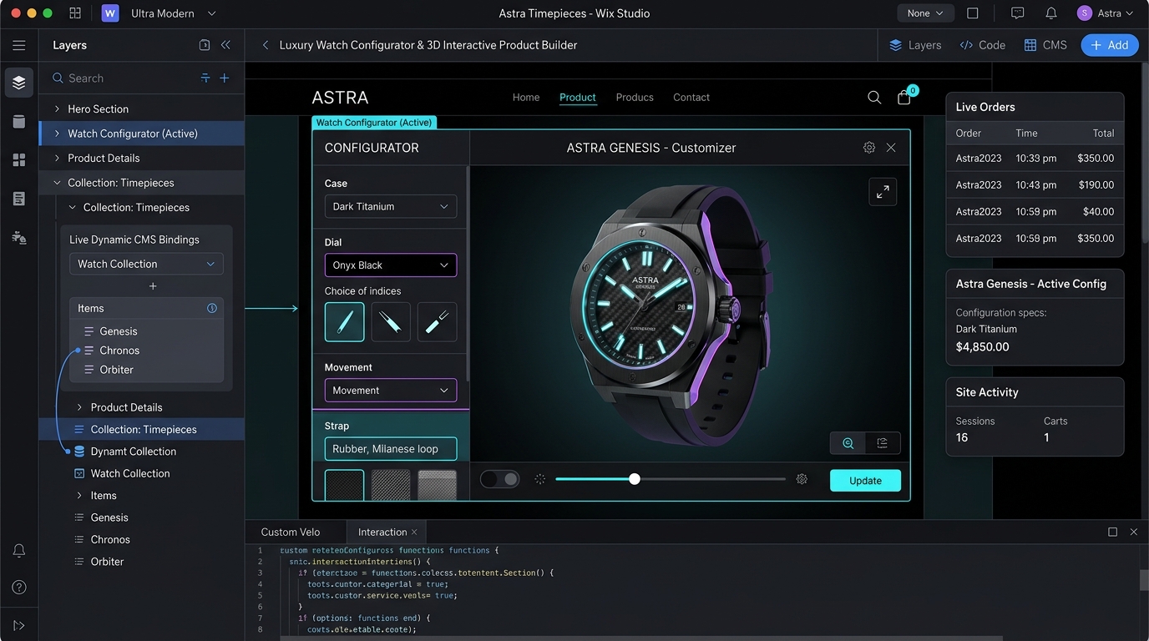Open the hamburger menu in the left sidebar
Viewport: 1149px width, 641px height.
tap(18, 45)
